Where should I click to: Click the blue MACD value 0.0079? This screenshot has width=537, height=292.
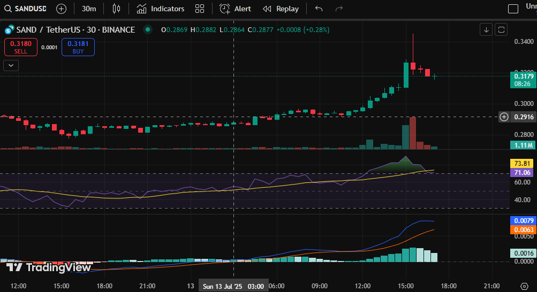click(524, 220)
